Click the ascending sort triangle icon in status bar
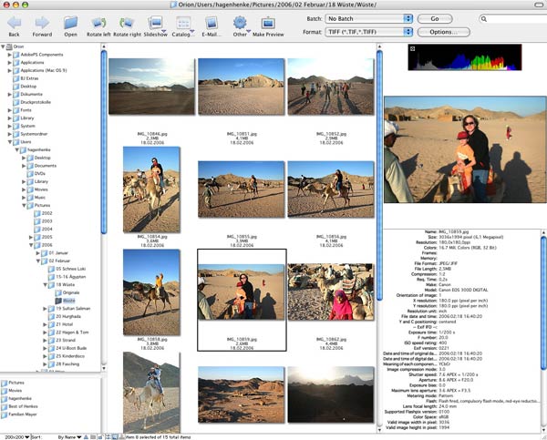This screenshot has width=547, height=440. 86,437
